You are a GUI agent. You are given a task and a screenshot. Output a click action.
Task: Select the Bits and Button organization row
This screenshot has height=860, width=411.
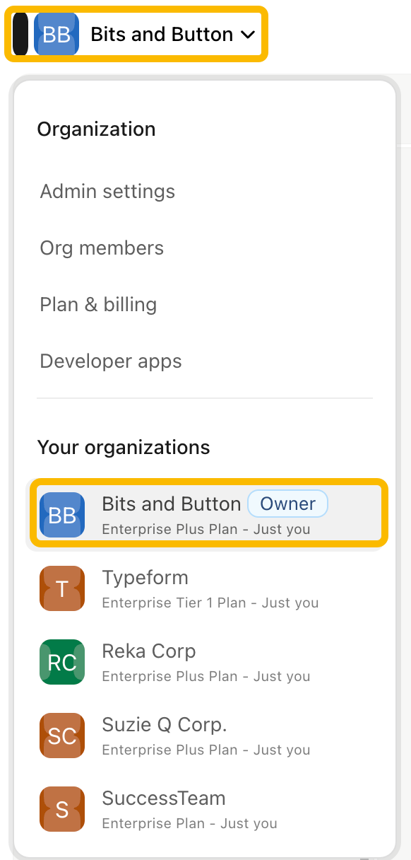click(x=208, y=514)
